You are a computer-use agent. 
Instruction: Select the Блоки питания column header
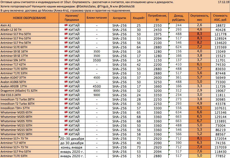tap(97, 18)
